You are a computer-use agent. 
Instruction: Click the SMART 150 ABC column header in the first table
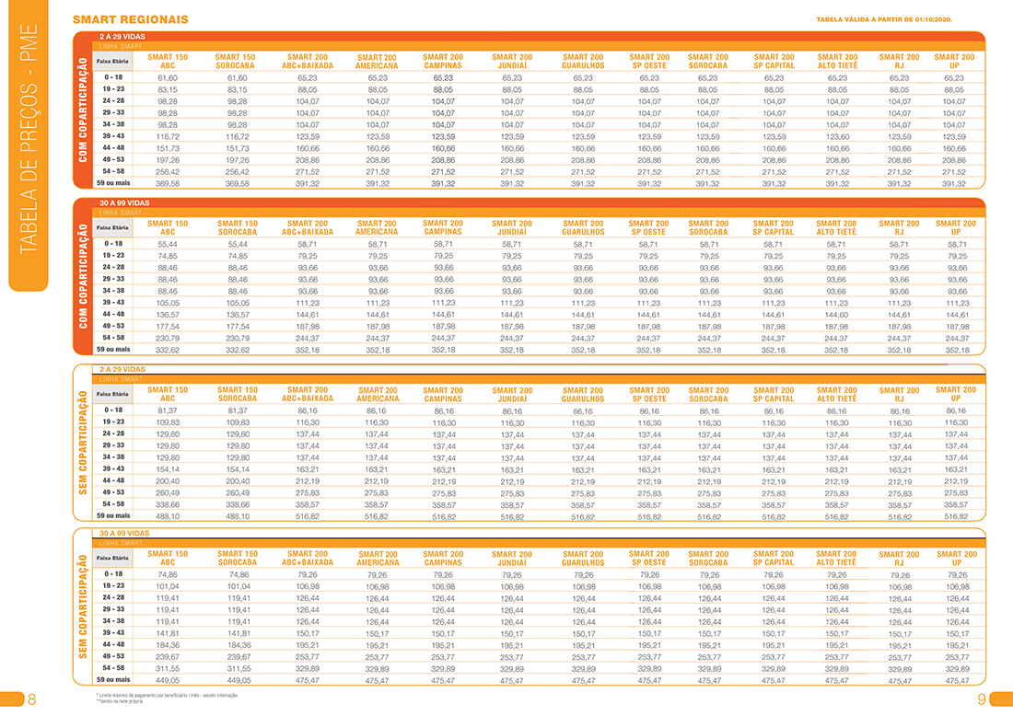[x=168, y=62]
